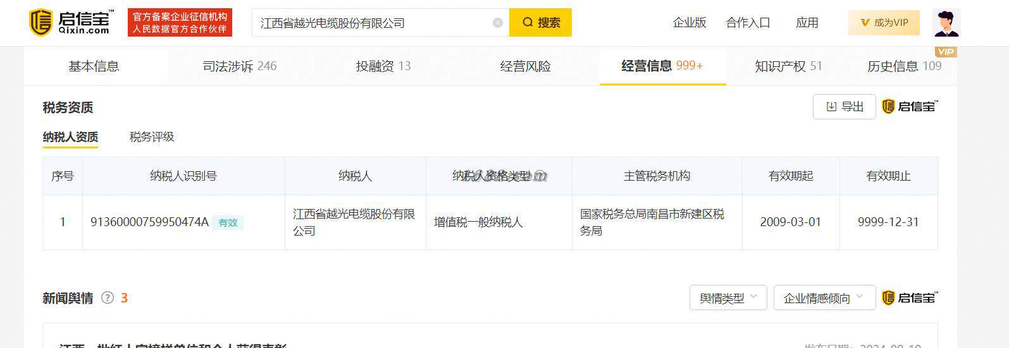Click taxpayer name 江西省越光电缆股份有限公司 in table
The width and height of the screenshot is (1009, 348).
[354, 222]
